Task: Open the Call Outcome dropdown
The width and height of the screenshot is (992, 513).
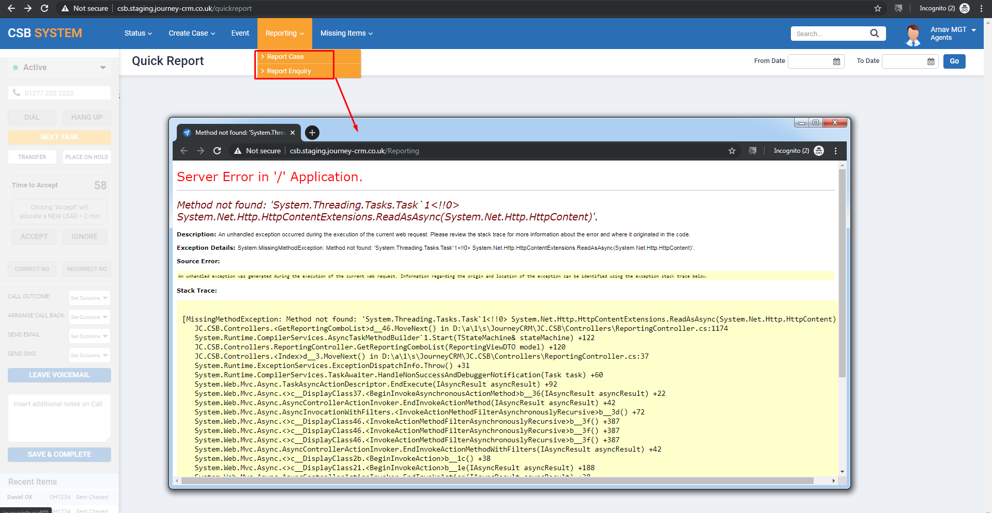Action: [x=89, y=298]
